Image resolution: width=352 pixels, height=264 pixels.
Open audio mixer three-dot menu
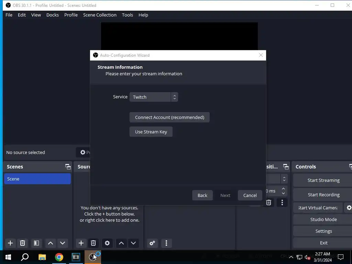[166, 243]
